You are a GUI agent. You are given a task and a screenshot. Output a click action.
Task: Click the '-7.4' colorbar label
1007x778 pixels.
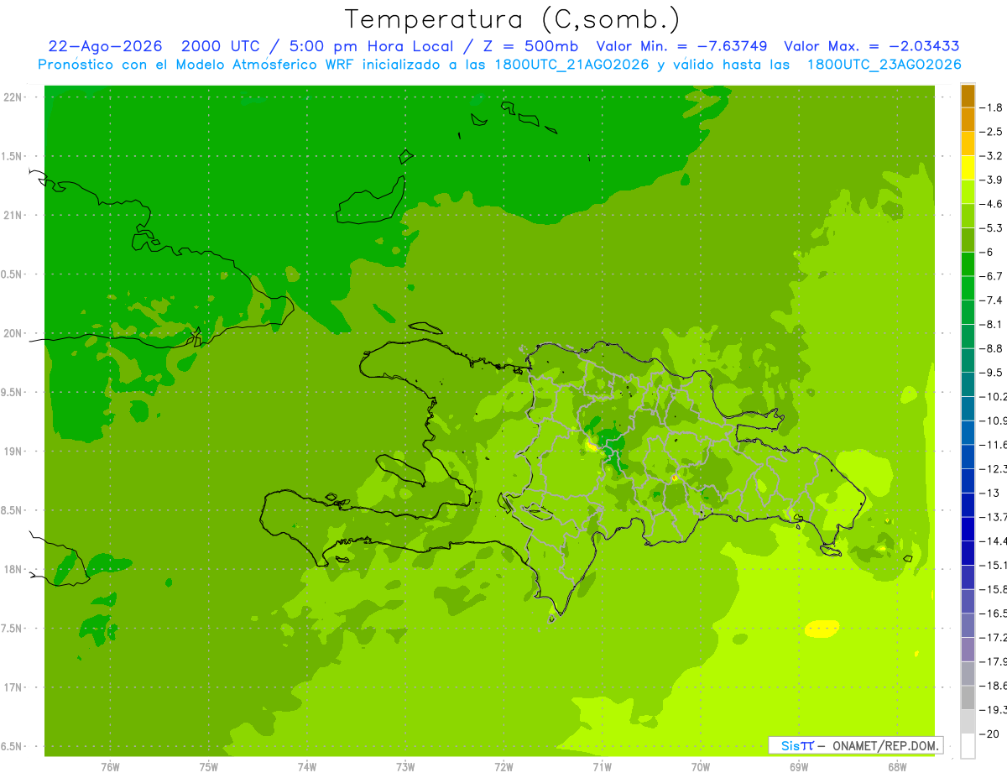click(x=991, y=300)
